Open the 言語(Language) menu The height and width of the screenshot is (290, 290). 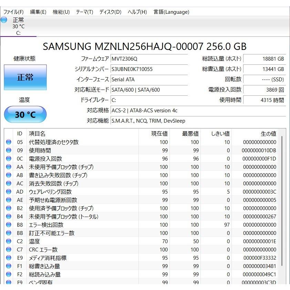click(x=171, y=12)
